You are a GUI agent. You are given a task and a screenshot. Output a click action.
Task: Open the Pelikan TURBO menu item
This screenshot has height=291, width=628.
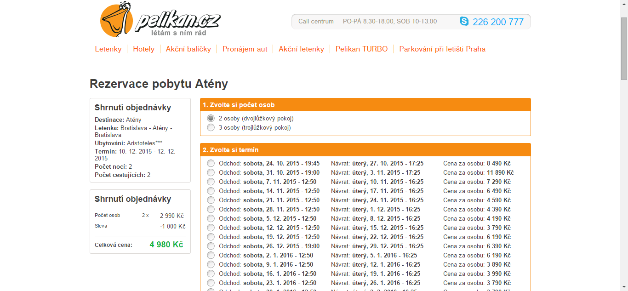pyautogui.click(x=362, y=49)
